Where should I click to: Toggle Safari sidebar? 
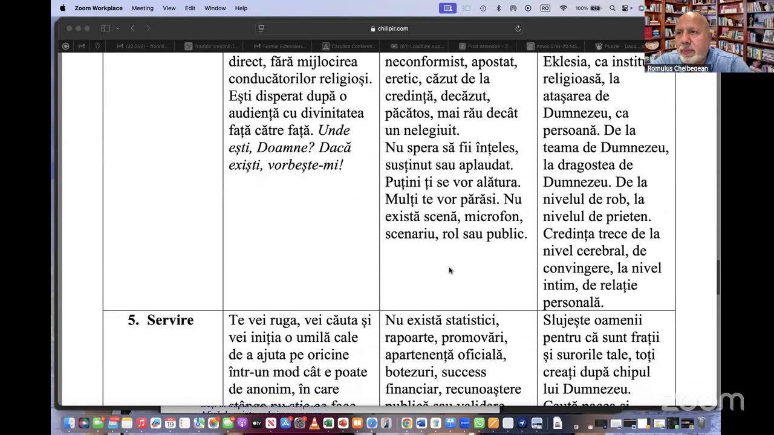(105, 28)
